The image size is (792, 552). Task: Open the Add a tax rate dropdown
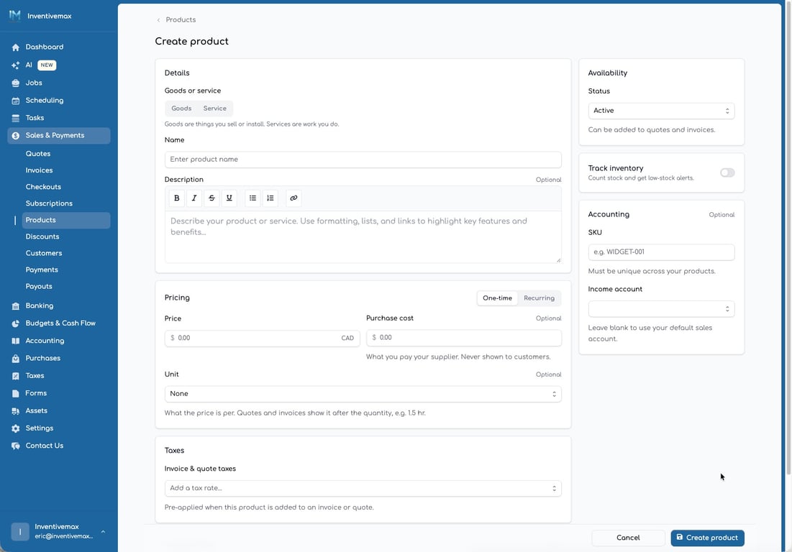click(363, 489)
